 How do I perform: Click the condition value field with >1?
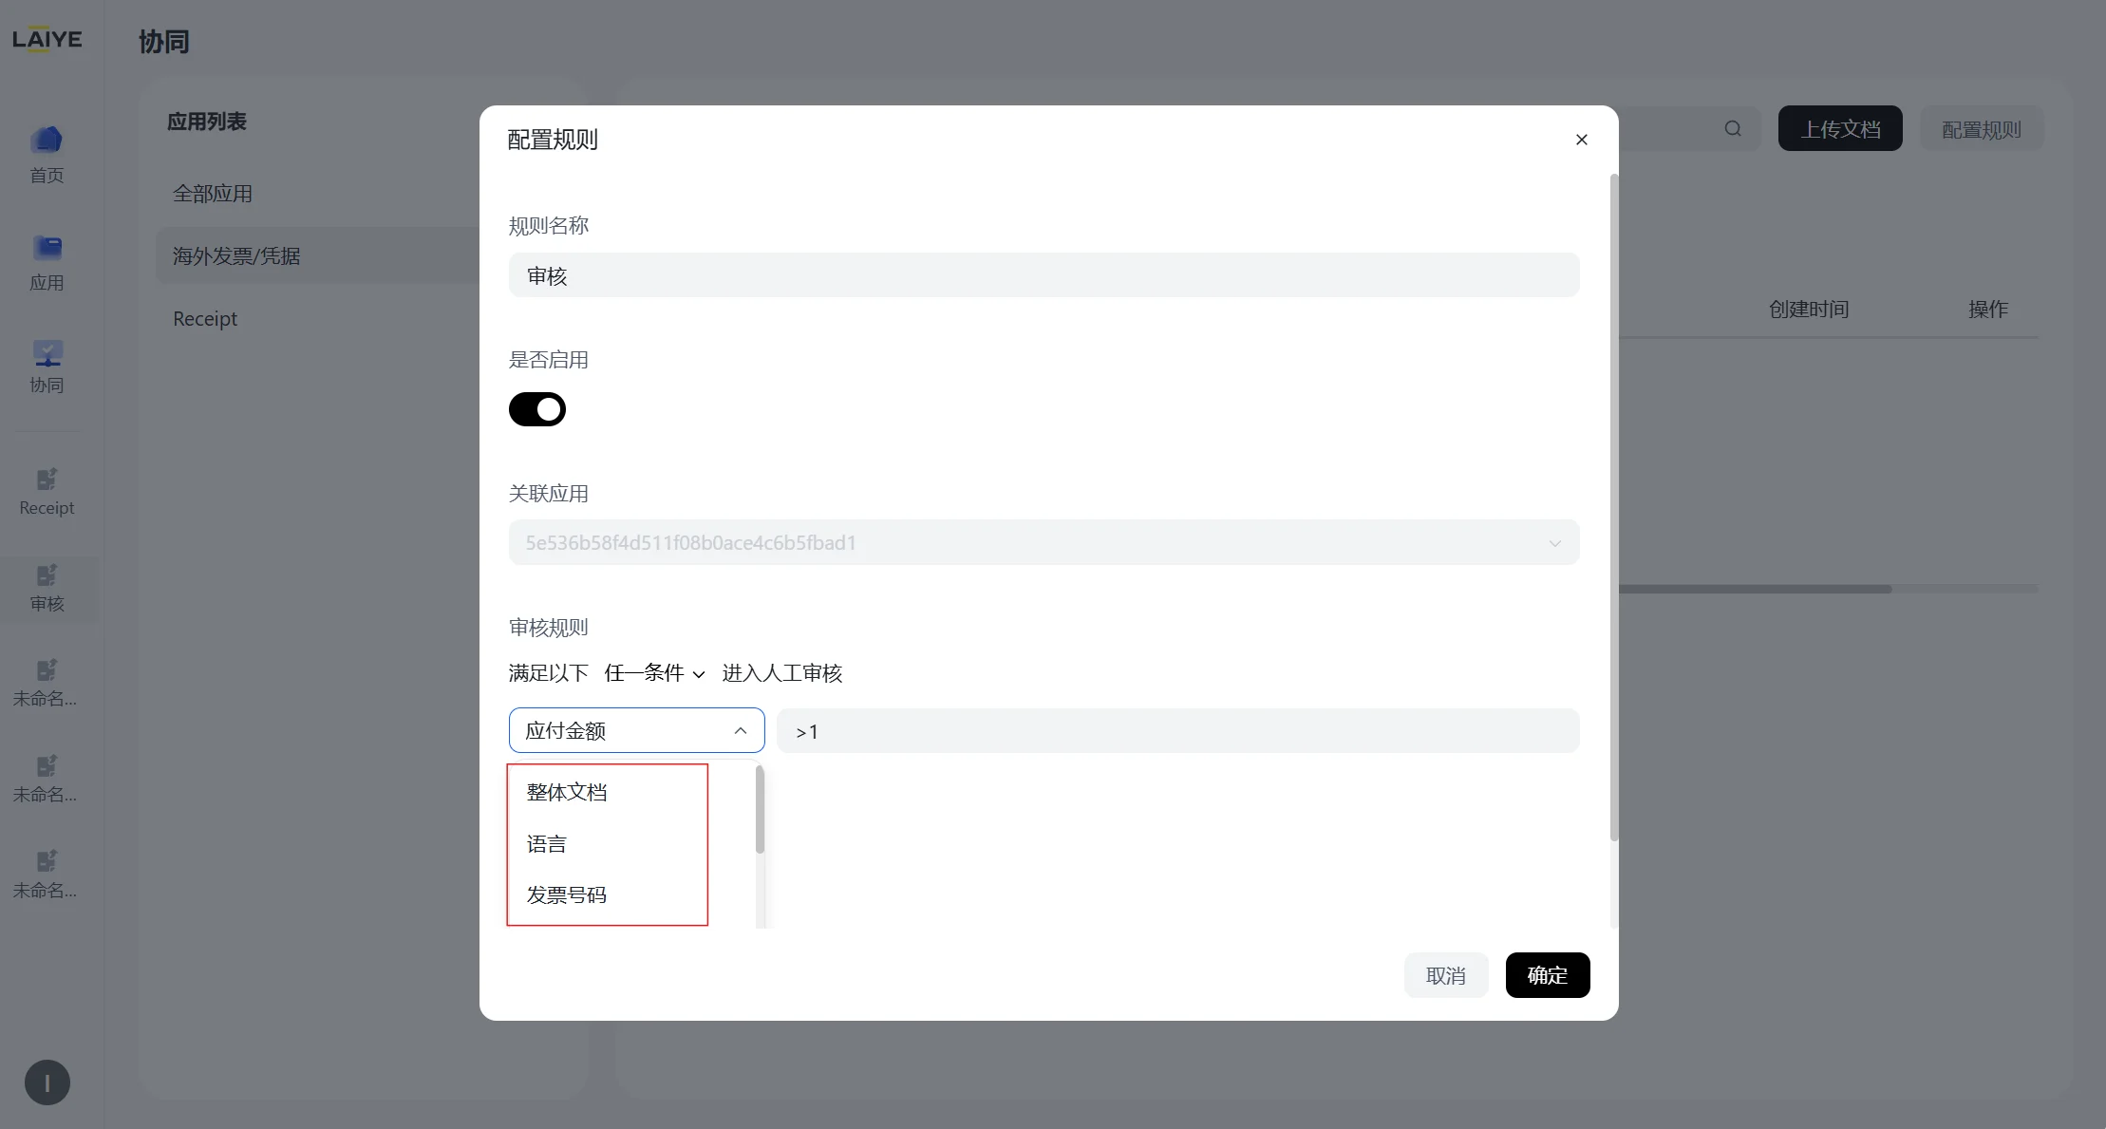pos(1177,730)
